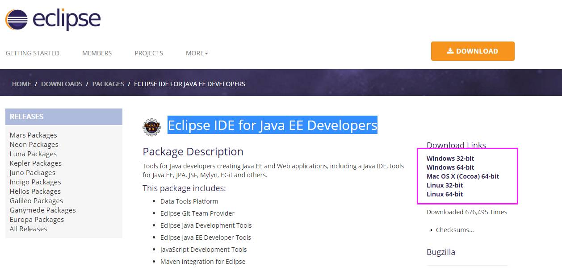562x271 pixels.
Task: Go to DOWNLOADS in breadcrumb
Action: point(62,84)
